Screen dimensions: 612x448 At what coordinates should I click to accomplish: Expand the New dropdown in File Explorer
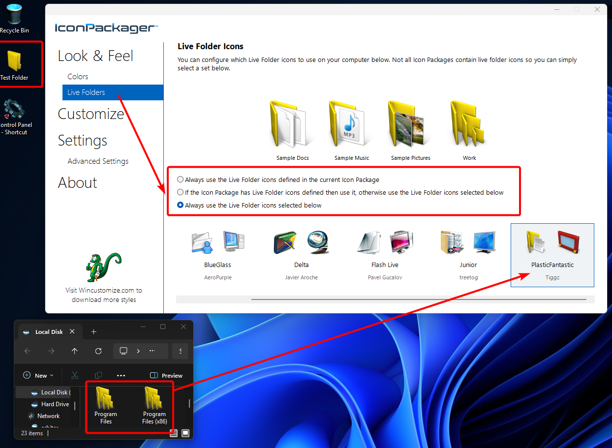pos(38,376)
